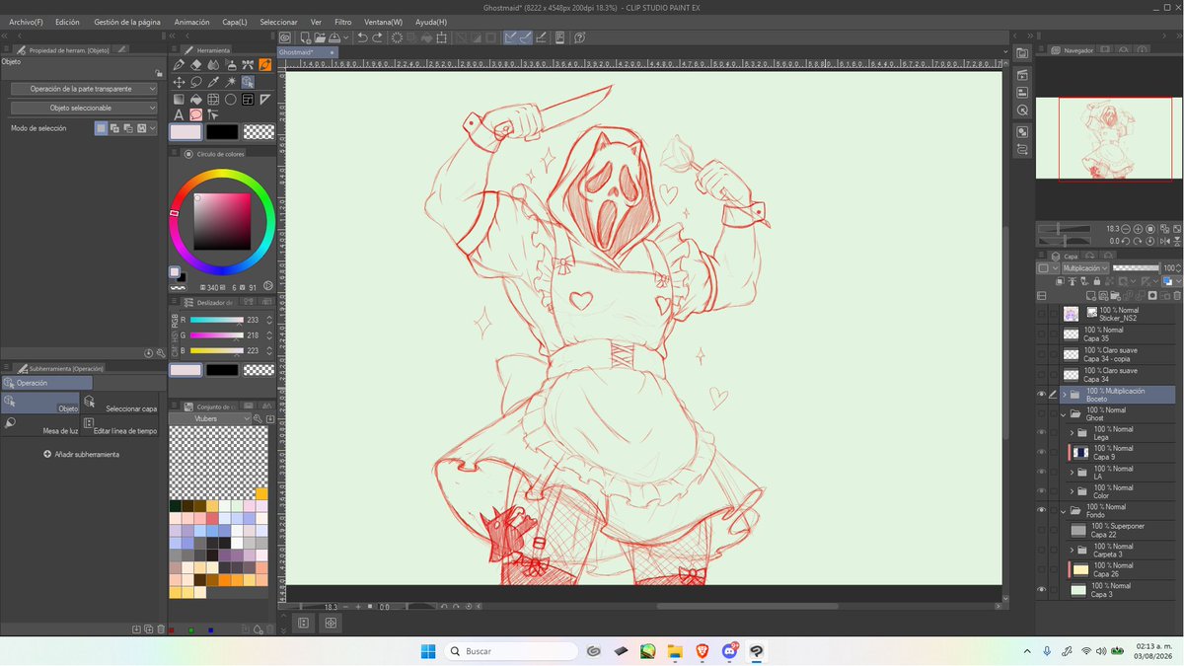Image resolution: width=1184 pixels, height=666 pixels.
Task: Expand the Boceto layer folder
Action: tap(1065, 394)
